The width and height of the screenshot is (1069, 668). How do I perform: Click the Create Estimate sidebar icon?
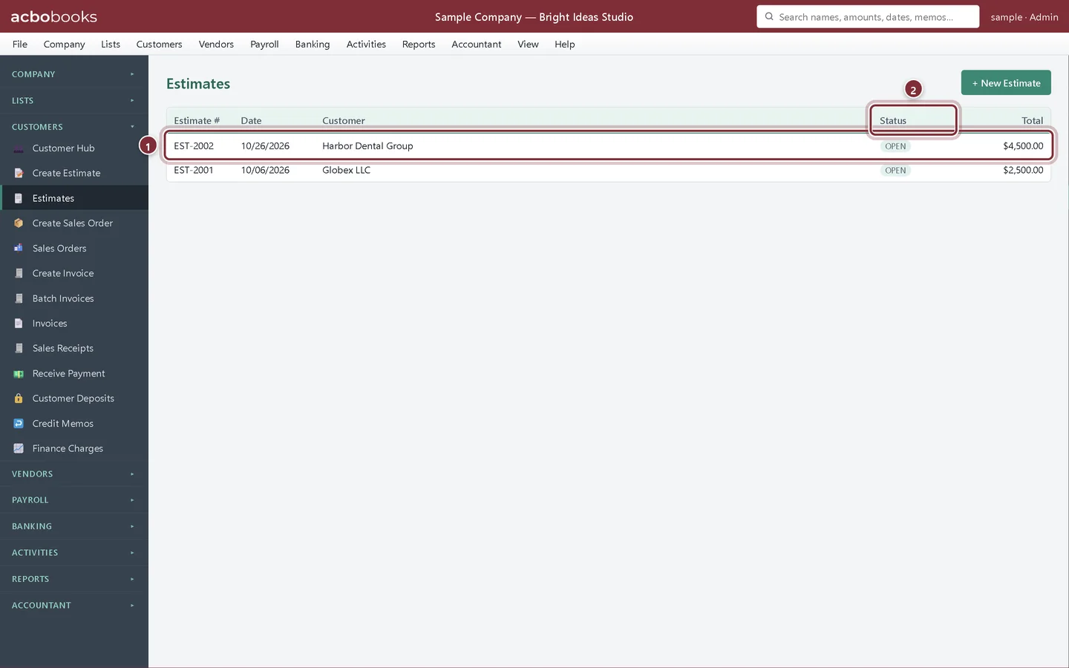coord(19,173)
